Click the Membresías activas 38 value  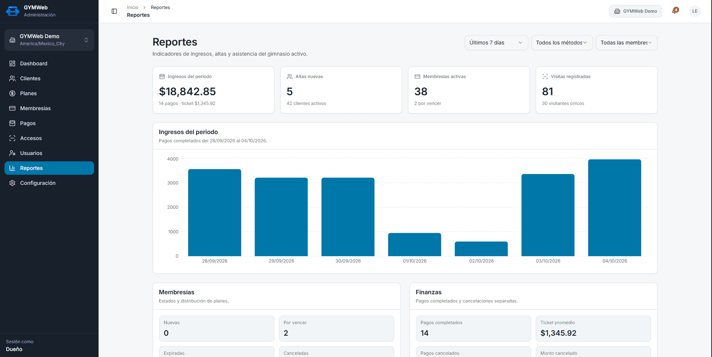point(421,91)
